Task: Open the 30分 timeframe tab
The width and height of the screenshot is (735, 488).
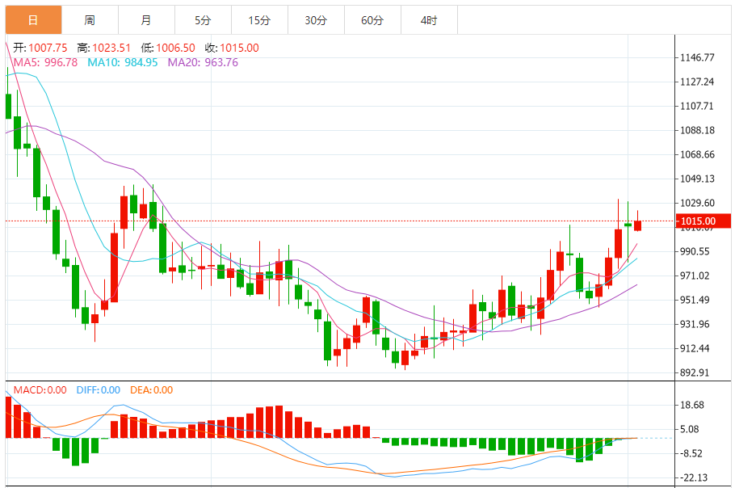Action: [316, 20]
